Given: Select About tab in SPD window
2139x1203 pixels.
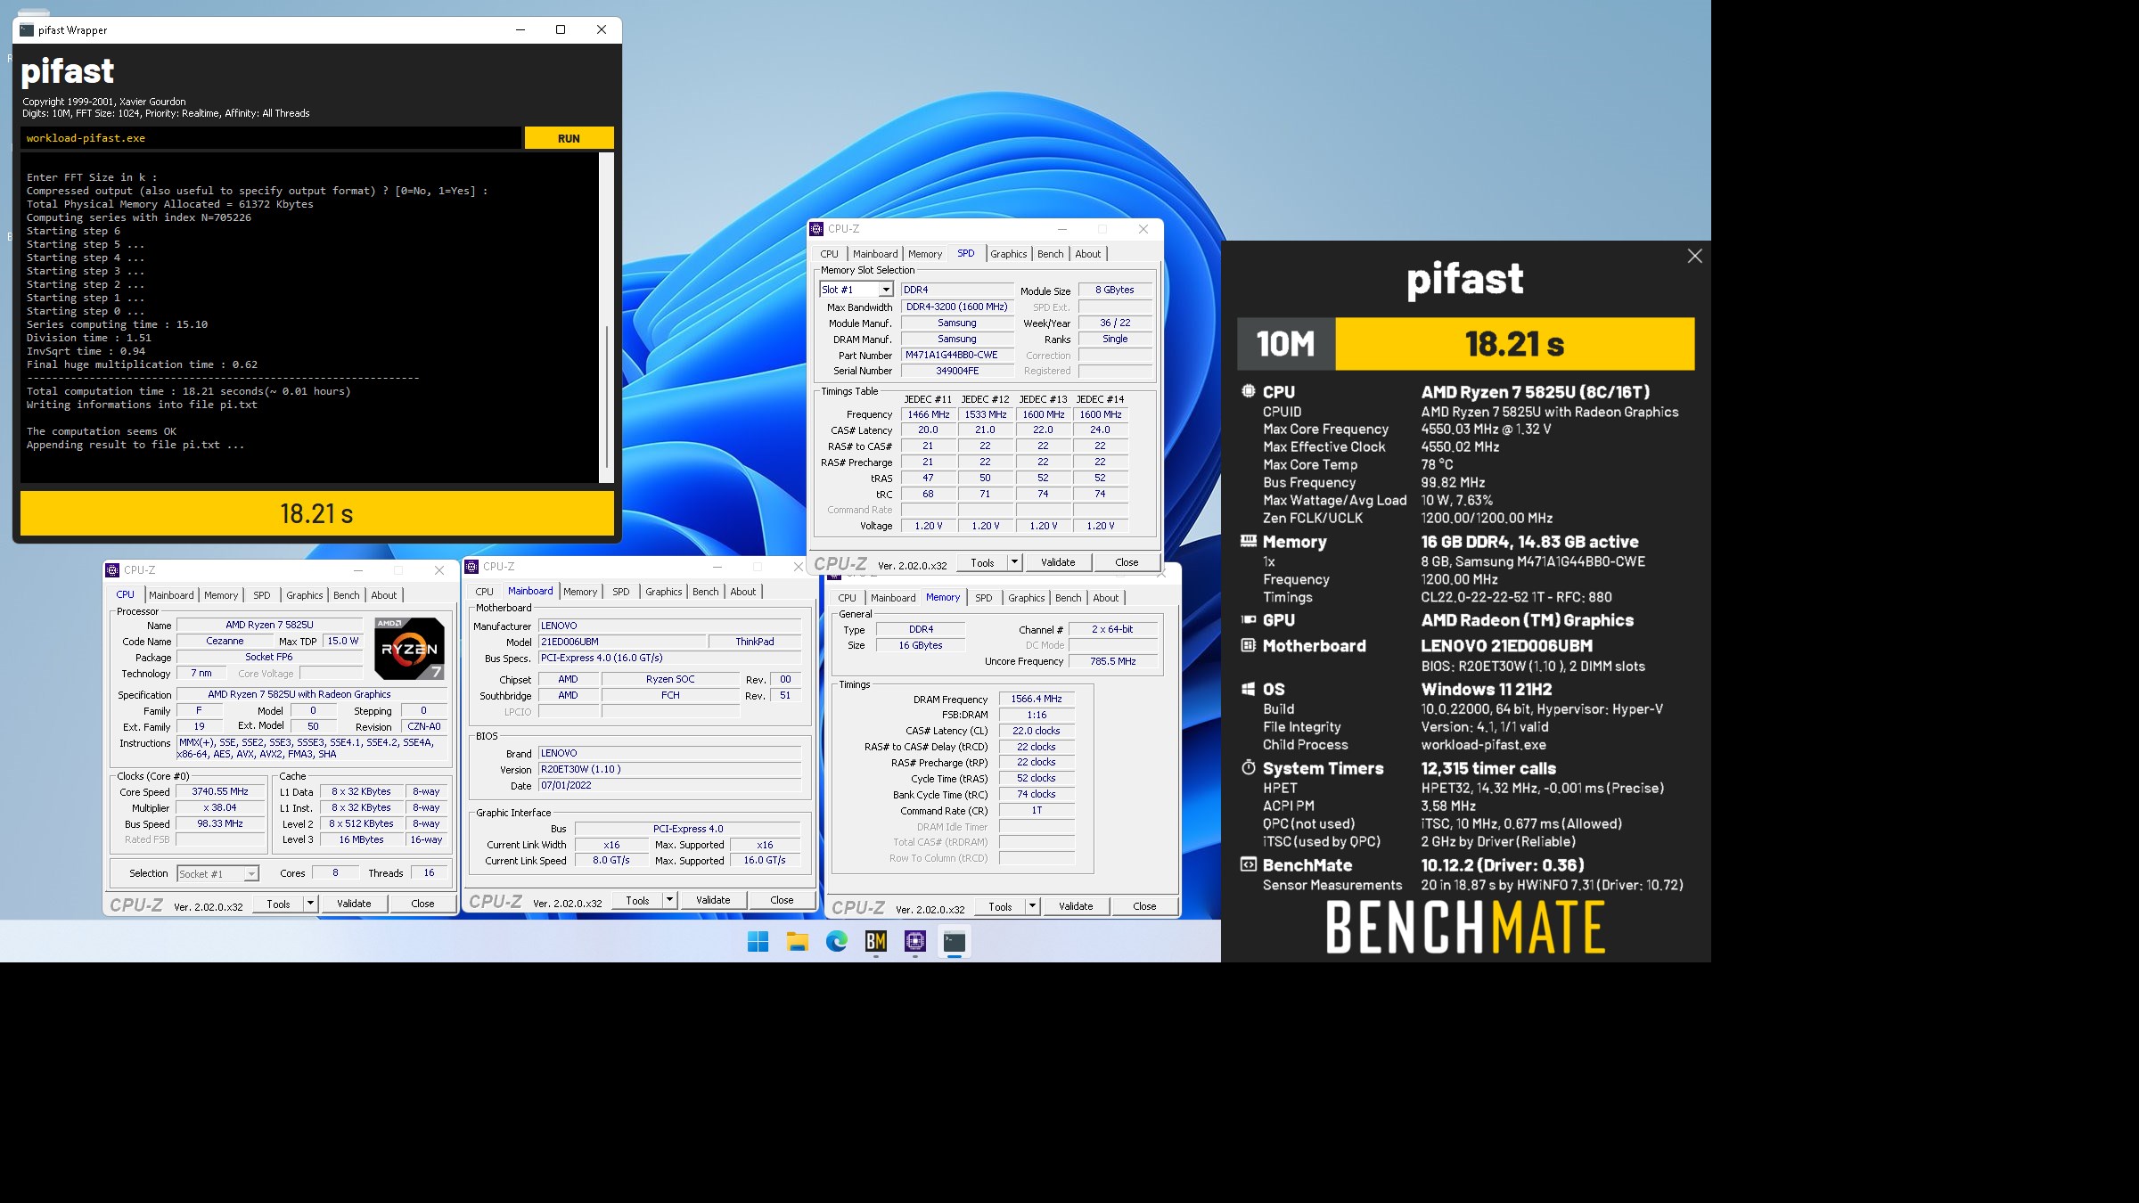Looking at the screenshot, I should point(1087,254).
